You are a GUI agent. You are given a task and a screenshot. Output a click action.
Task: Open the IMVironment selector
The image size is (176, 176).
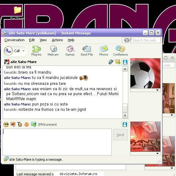(44, 125)
